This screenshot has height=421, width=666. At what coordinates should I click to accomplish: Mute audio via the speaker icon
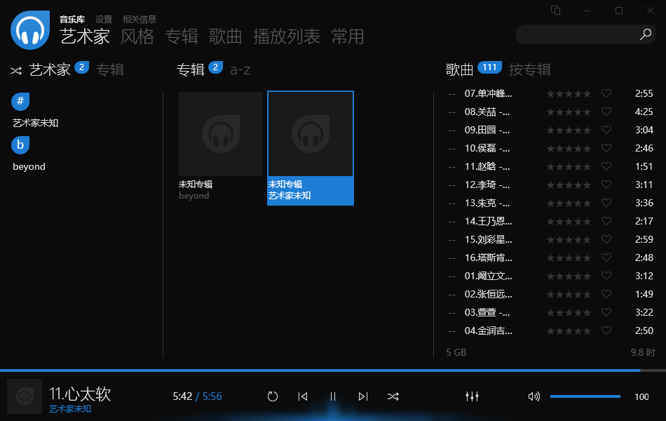(x=534, y=396)
